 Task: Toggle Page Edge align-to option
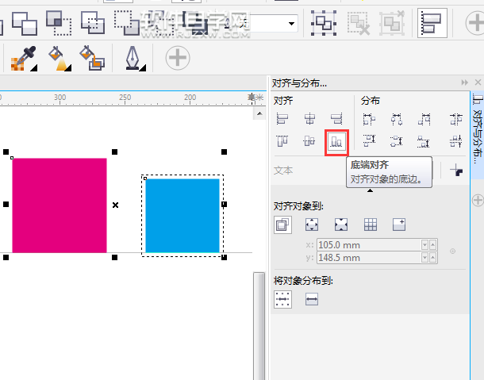312,225
